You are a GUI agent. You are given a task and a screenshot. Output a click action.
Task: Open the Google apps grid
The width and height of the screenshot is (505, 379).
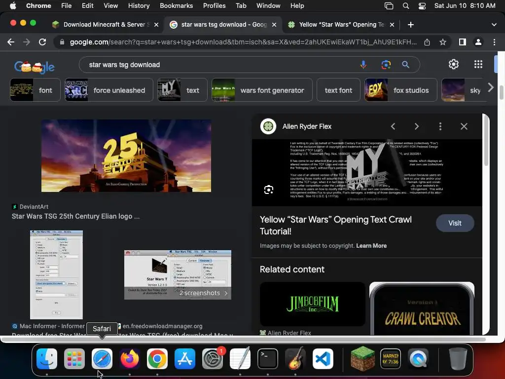pyautogui.click(x=478, y=65)
